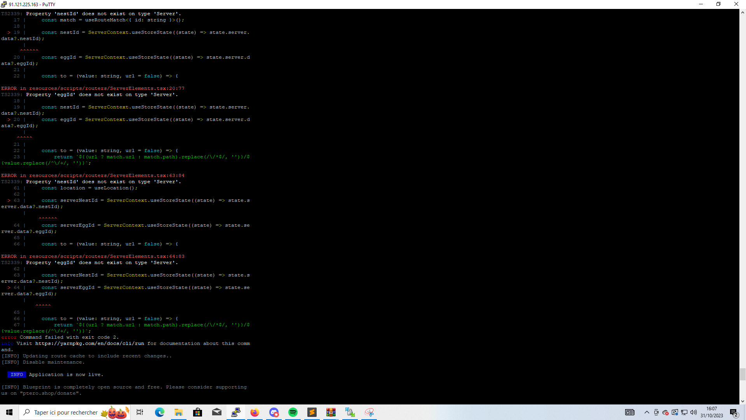Click 'Command failed with exit code 2.' line
Image resolution: width=746 pixels, height=420 pixels.
pos(69,337)
